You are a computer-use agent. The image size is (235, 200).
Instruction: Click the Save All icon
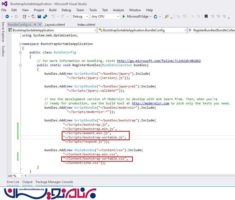(45, 16)
